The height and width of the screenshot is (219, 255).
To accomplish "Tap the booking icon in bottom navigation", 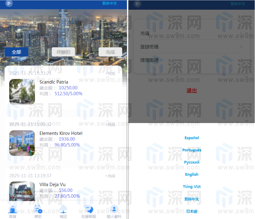I will tap(63, 210).
